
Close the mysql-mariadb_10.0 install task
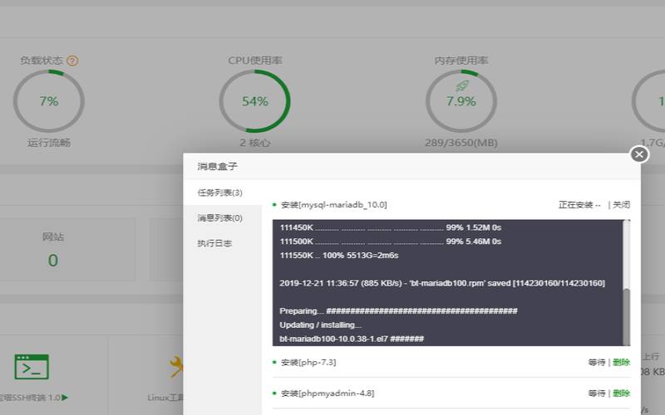[x=621, y=205]
